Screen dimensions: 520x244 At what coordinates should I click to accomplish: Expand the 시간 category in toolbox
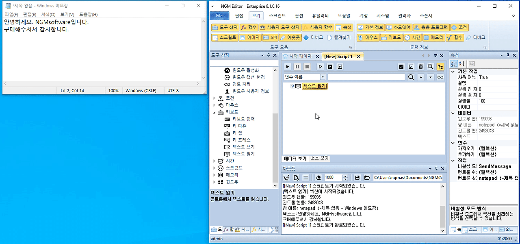tap(214, 161)
